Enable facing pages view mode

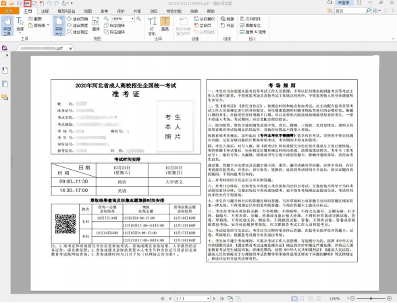pos(310,299)
